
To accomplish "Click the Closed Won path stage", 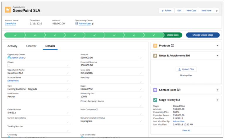I will tap(173, 35).
